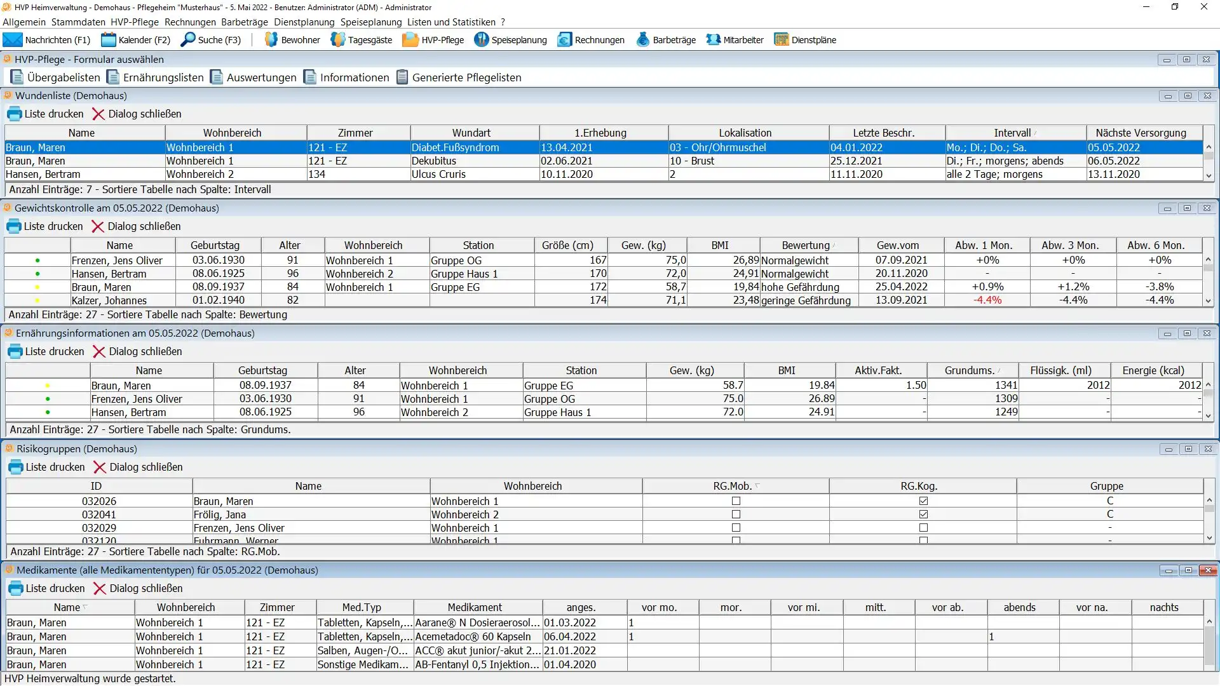This screenshot has height=686, width=1220.
Task: Open the Bewohner module
Action: [x=292, y=40]
